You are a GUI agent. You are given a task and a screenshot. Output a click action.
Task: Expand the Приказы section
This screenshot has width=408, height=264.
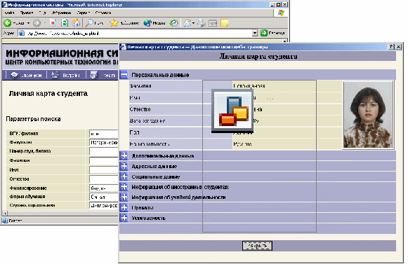[x=124, y=207]
